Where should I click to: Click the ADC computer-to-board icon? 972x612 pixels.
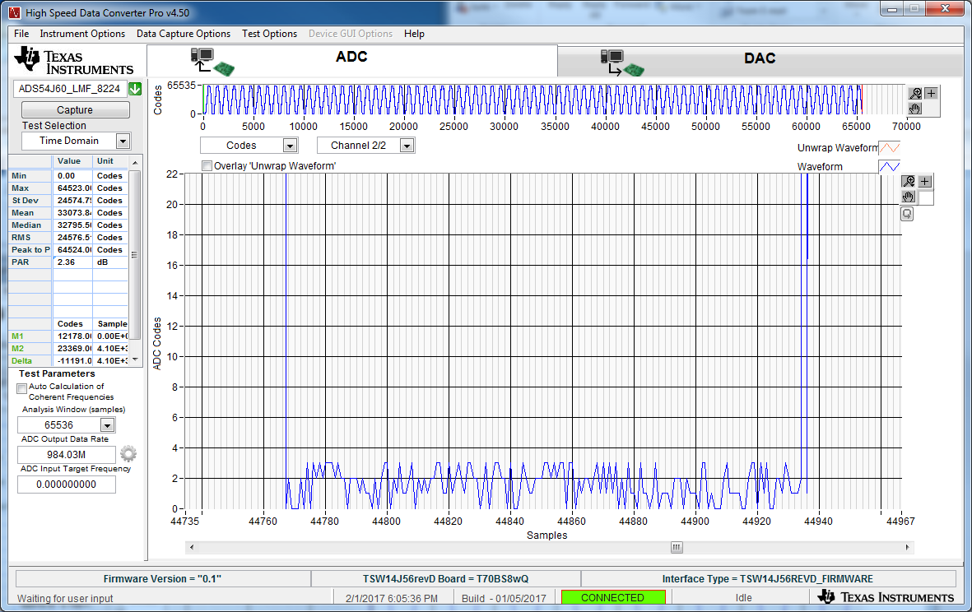(212, 62)
